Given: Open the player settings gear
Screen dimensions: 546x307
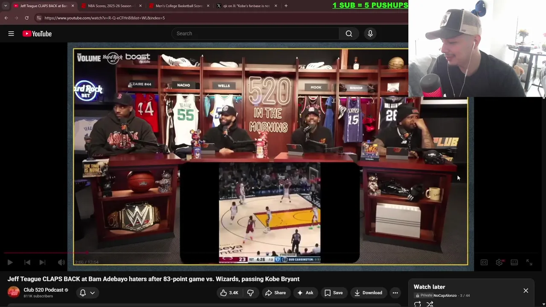Looking at the screenshot, I should 499,262.
